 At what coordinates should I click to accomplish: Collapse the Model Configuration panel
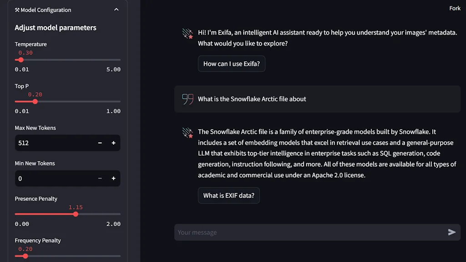point(116,9)
